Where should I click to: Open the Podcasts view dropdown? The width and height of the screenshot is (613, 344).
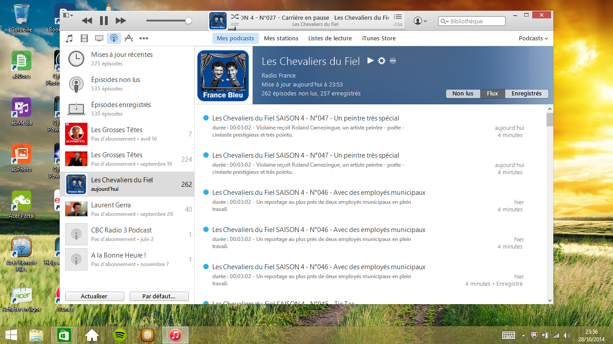click(533, 38)
